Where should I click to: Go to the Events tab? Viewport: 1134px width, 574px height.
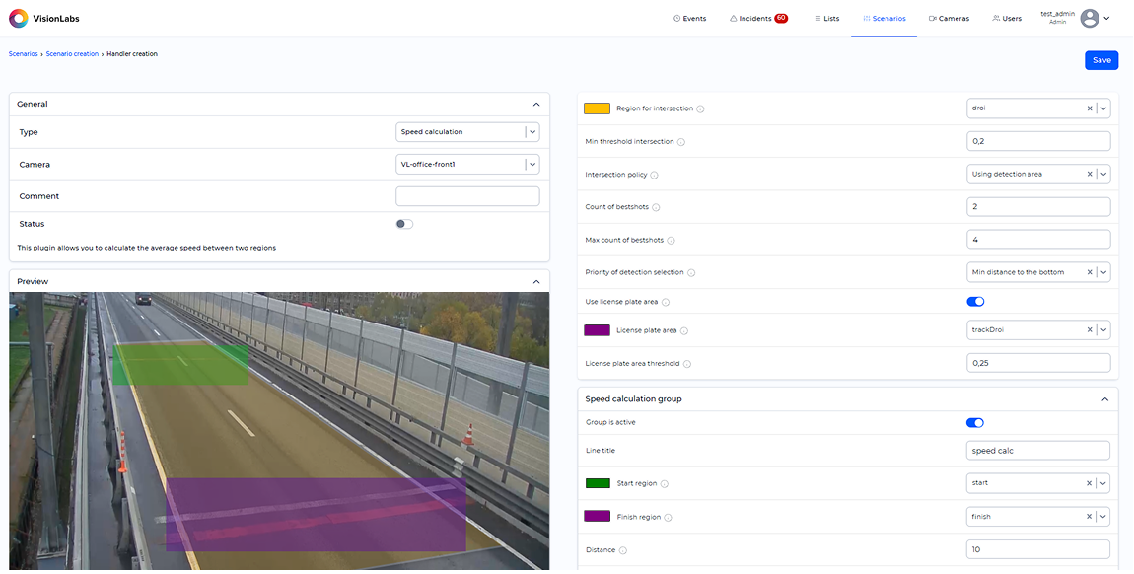689,19
